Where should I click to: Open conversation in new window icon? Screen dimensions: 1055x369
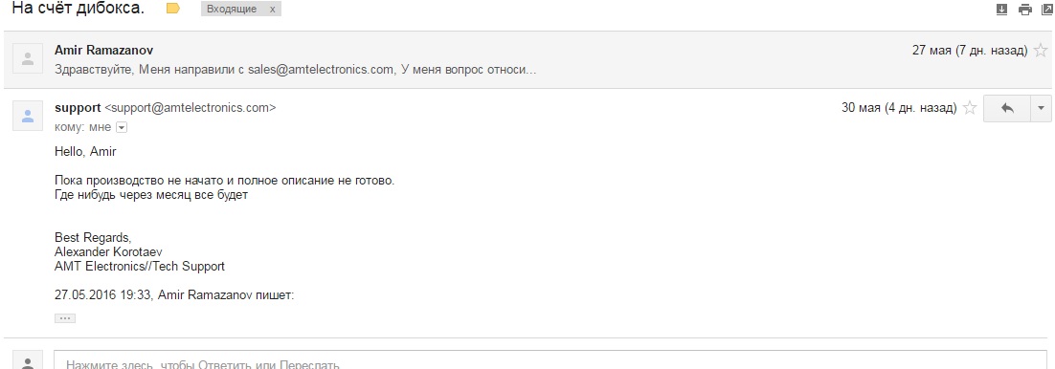click(x=1047, y=10)
